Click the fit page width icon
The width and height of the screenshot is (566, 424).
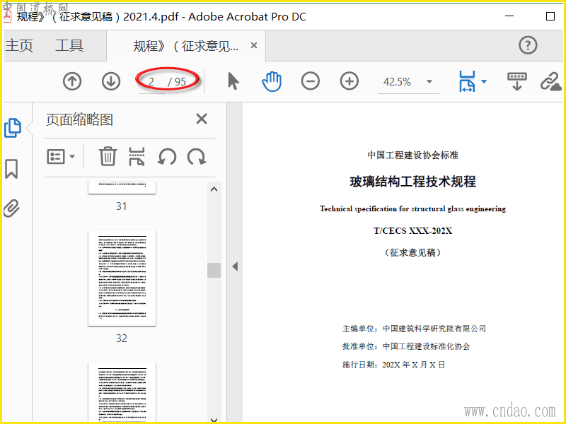(467, 81)
